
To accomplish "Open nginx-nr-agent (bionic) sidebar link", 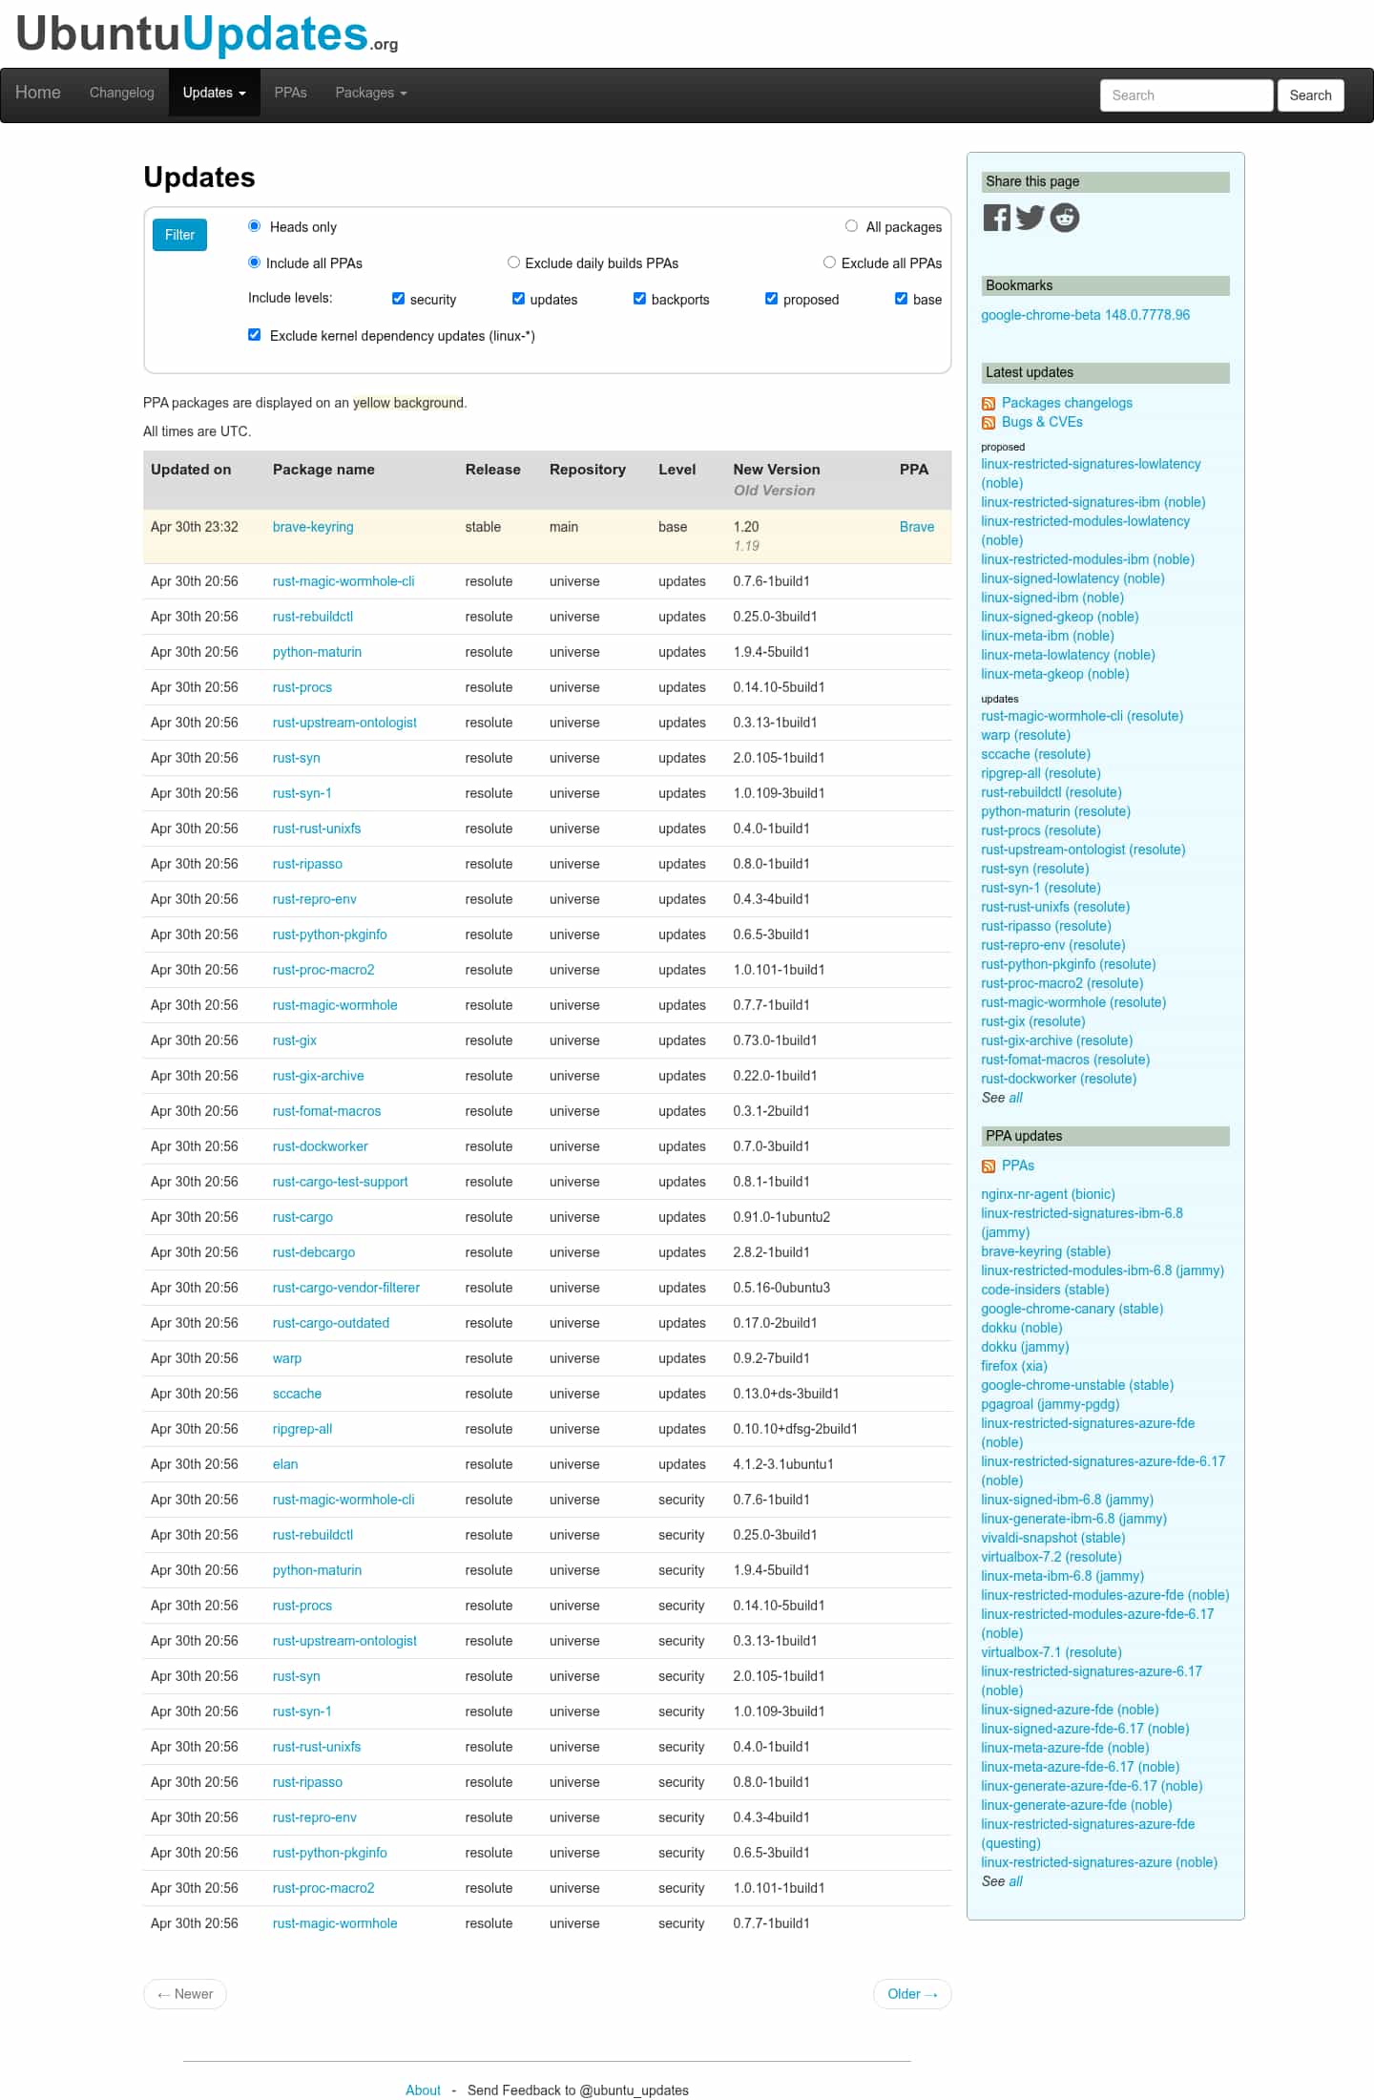I will (x=1048, y=1194).
